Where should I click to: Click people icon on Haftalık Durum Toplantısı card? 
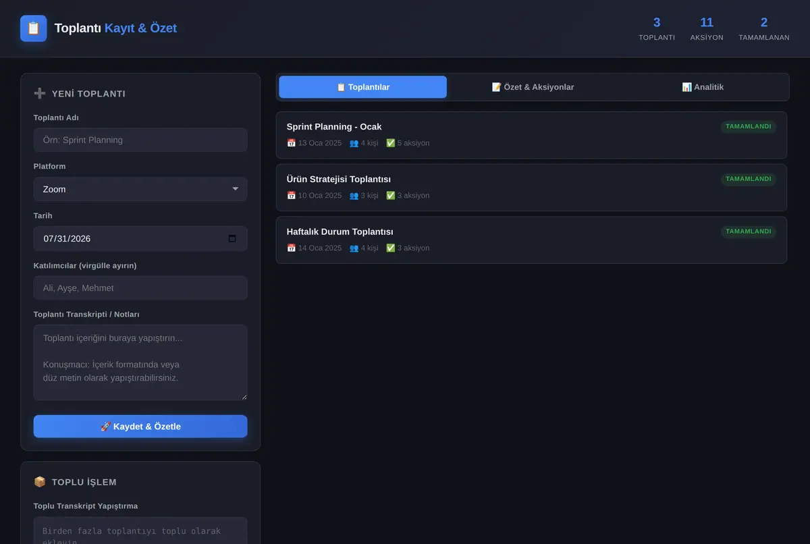(354, 248)
